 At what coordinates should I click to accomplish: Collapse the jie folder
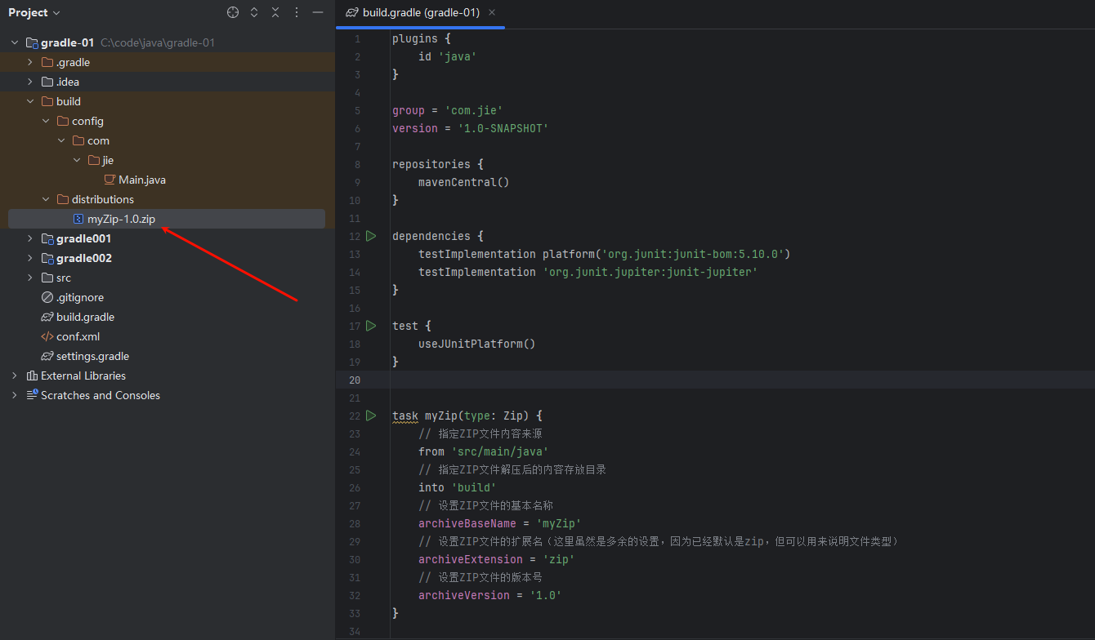click(x=77, y=160)
